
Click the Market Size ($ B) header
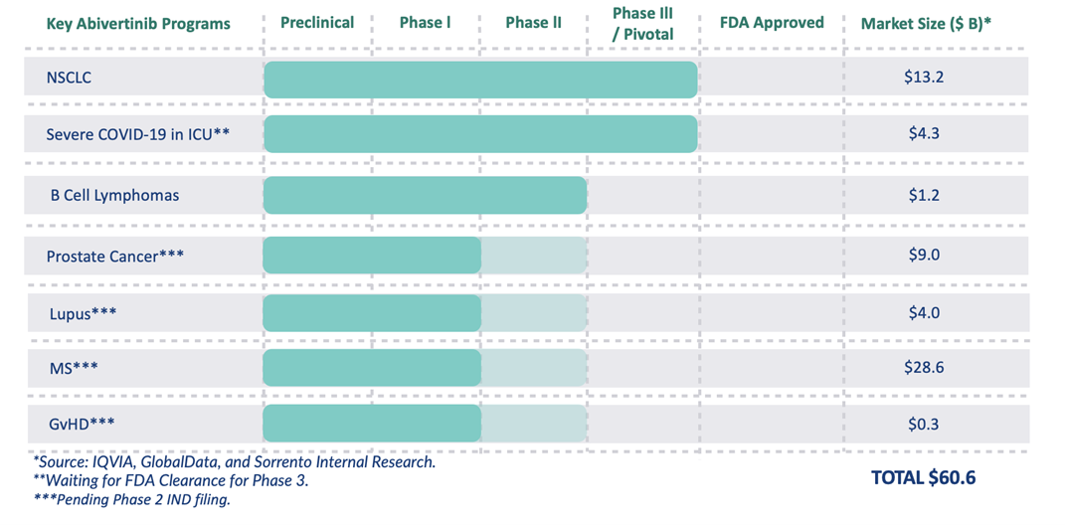pos(924,23)
